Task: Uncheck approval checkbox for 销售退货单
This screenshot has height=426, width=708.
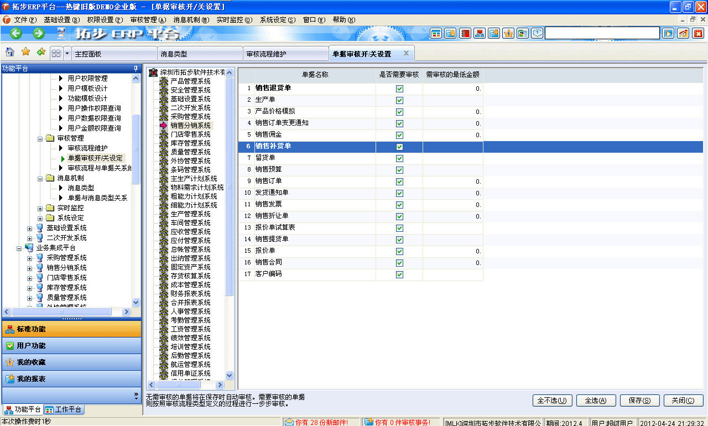Action: coord(399,89)
